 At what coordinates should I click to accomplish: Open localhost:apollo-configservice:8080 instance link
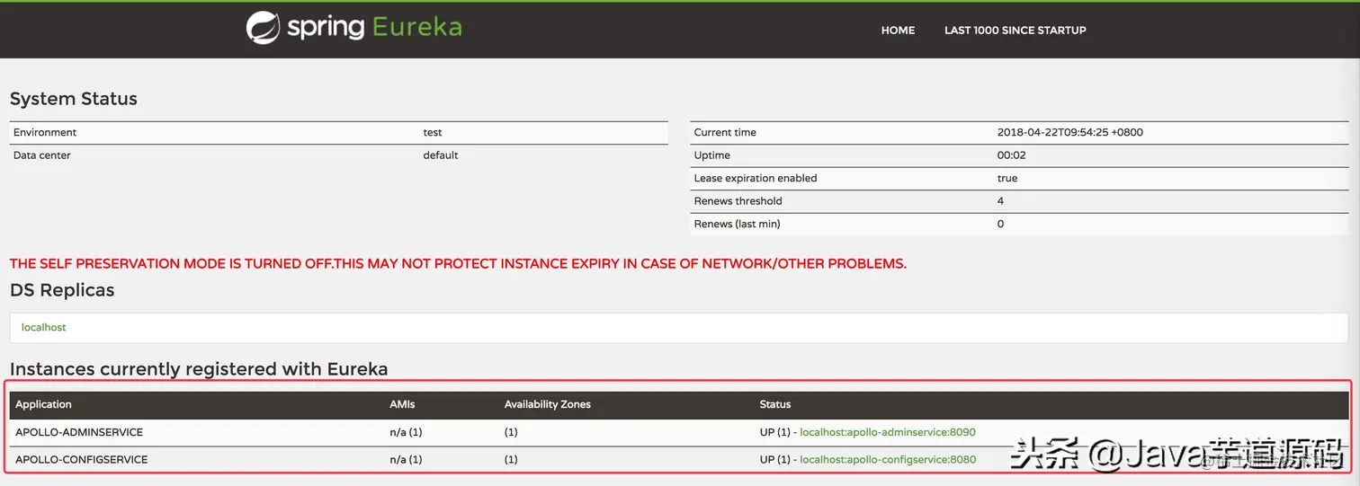pyautogui.click(x=887, y=459)
